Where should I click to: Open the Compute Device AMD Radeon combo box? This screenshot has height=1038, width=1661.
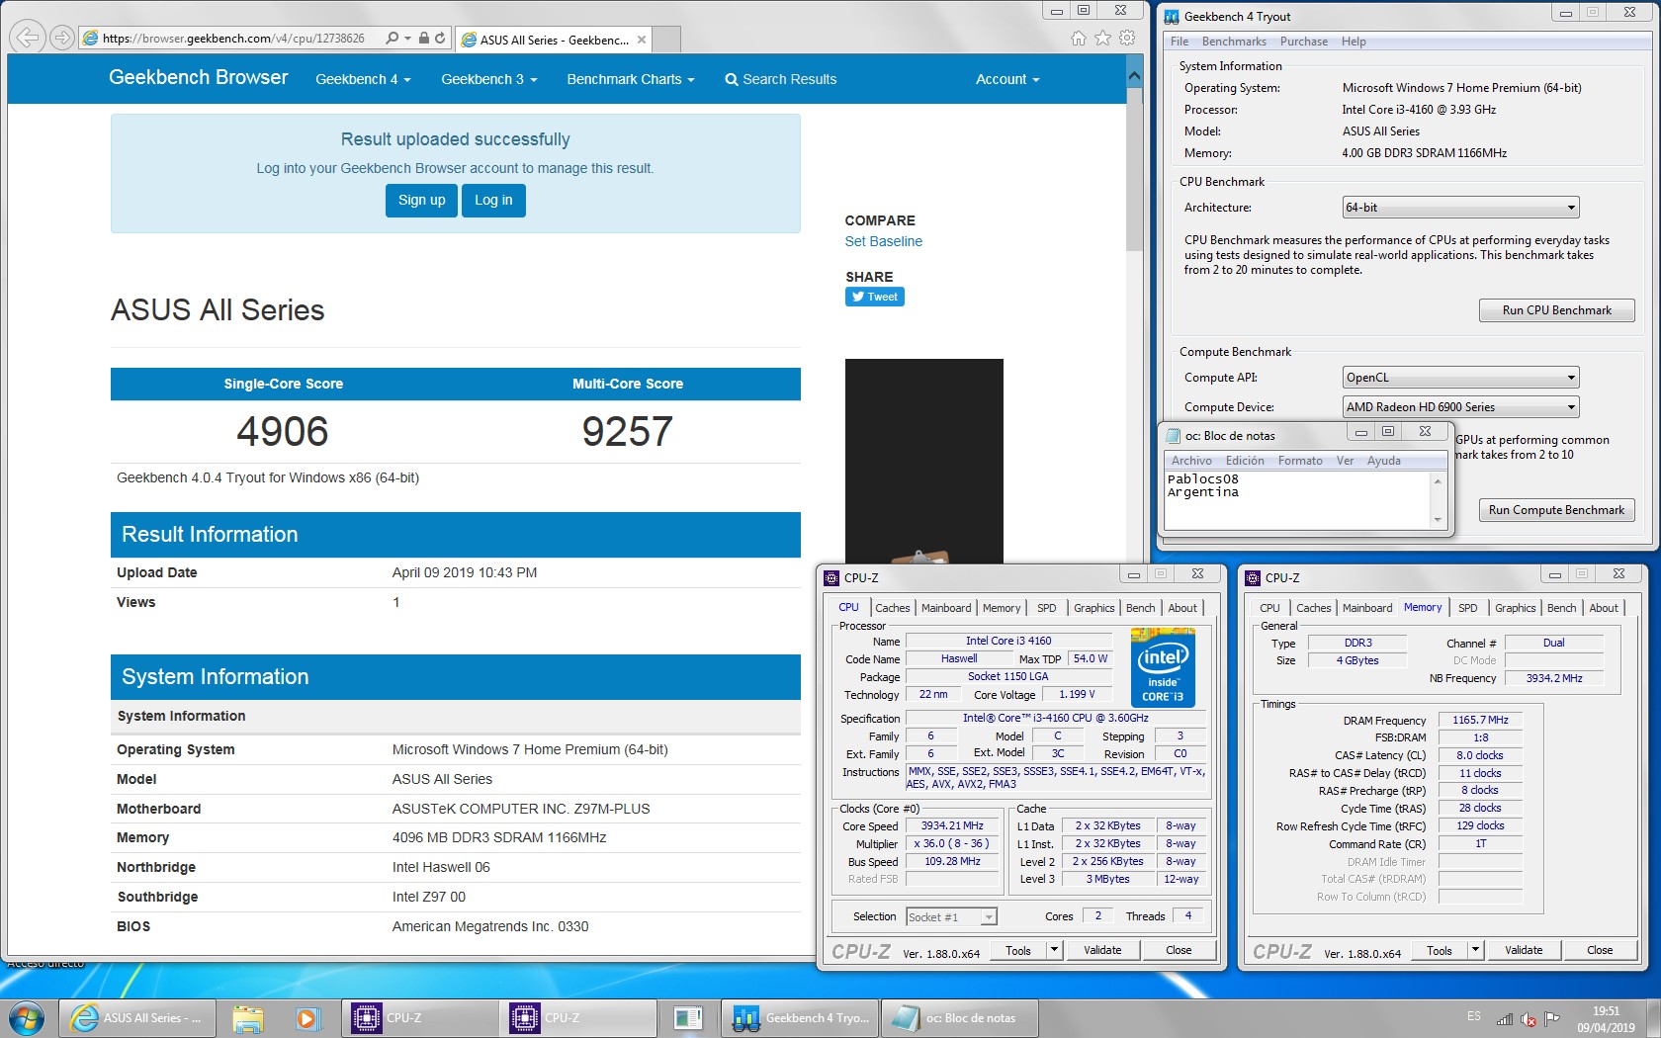1461,407
